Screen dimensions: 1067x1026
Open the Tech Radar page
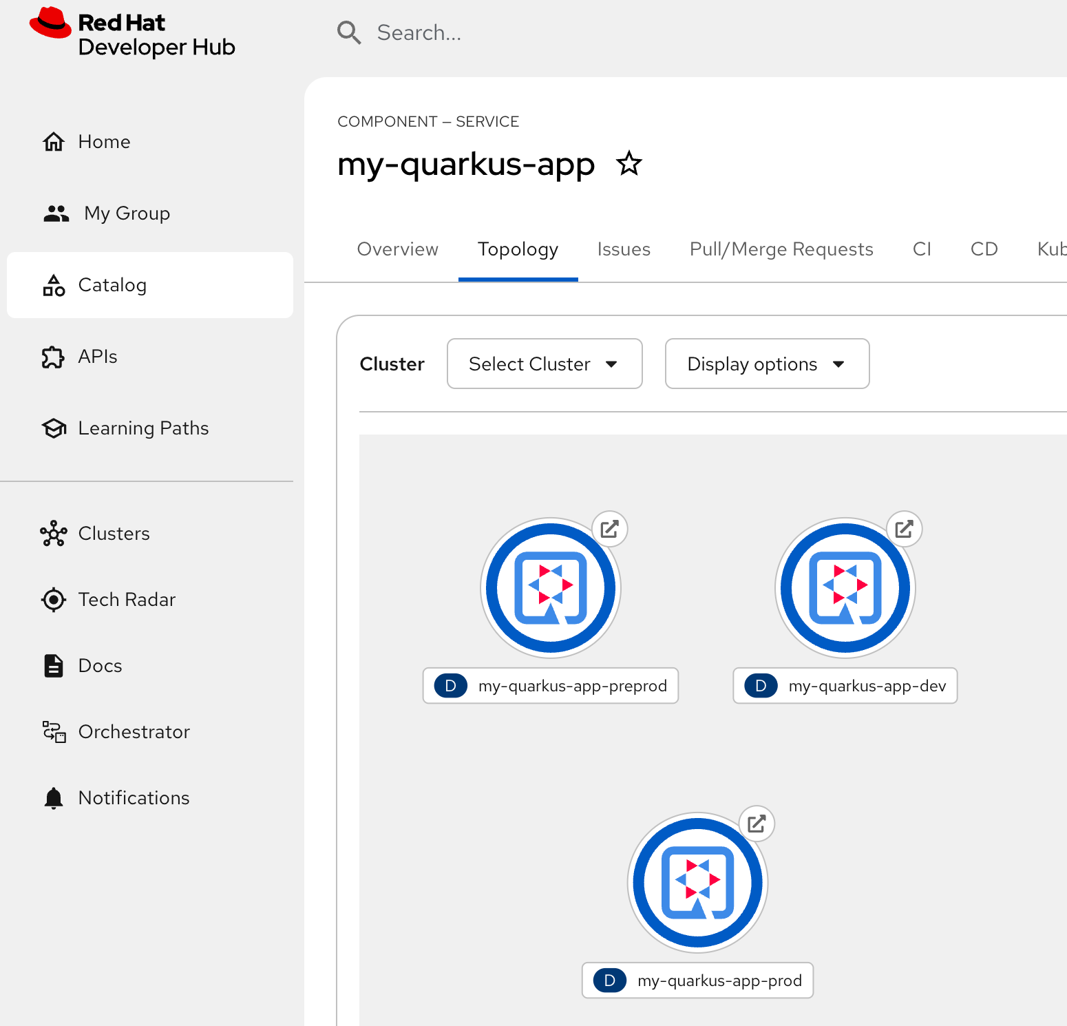tap(127, 600)
